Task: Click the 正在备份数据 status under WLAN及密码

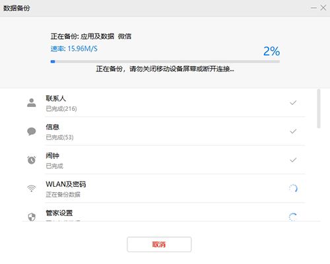Action: 63,195
